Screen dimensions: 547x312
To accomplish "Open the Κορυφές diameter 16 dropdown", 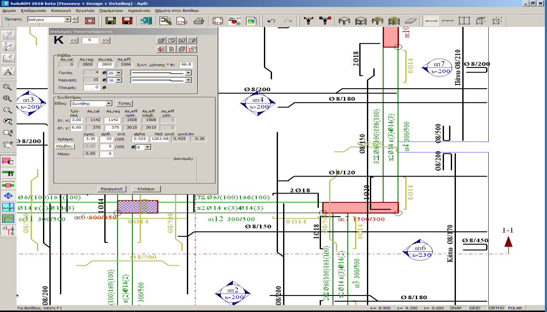I will tap(118, 80).
